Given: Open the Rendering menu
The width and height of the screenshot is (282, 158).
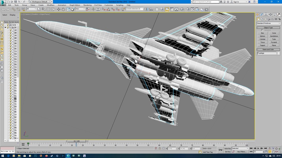Looking at the screenshot, I should (87, 5).
